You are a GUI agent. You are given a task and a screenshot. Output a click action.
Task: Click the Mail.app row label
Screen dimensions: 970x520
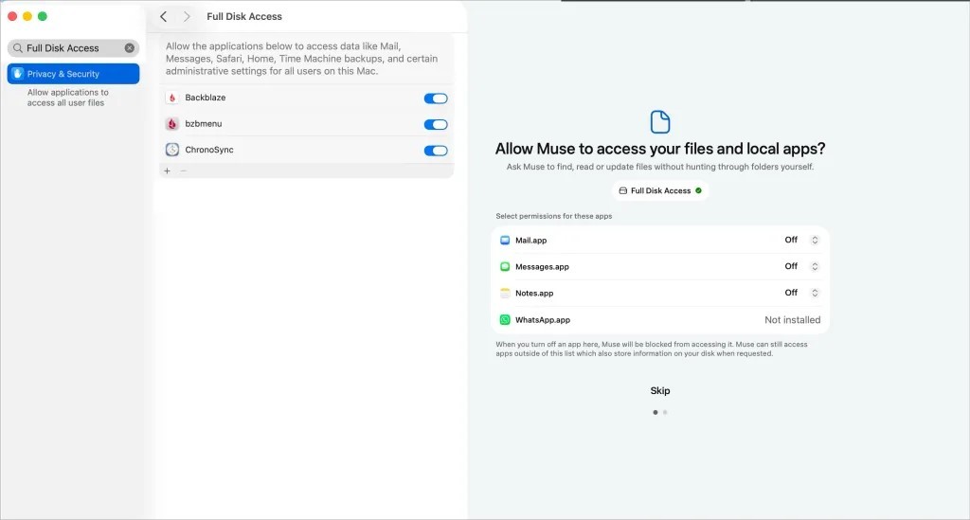[x=530, y=241]
